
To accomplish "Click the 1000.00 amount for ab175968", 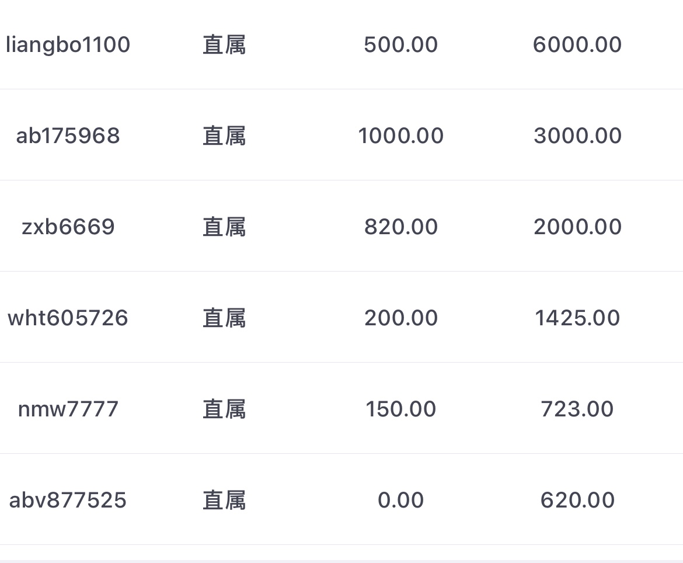I will tap(401, 136).
